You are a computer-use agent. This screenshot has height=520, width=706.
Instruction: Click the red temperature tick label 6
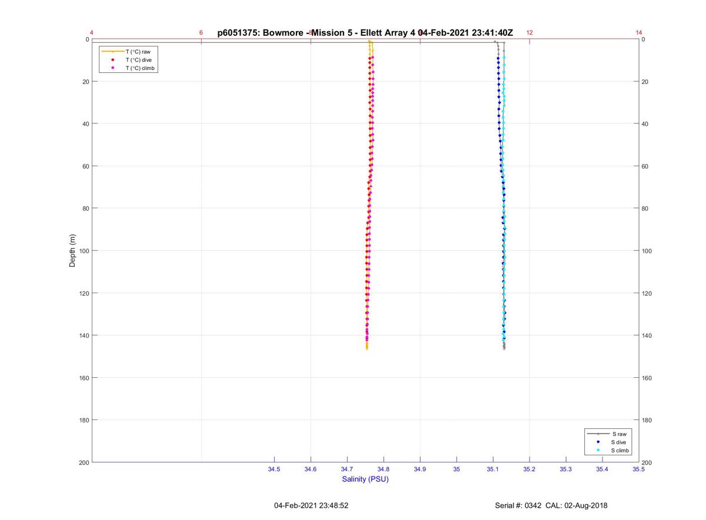pyautogui.click(x=201, y=33)
